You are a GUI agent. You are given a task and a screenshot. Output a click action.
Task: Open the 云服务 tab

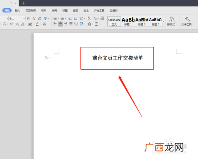pos(113,10)
